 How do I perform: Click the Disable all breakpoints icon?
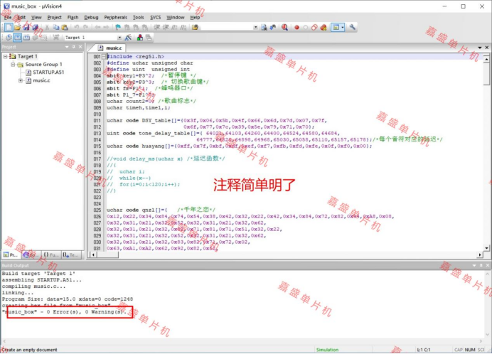pos(314,28)
